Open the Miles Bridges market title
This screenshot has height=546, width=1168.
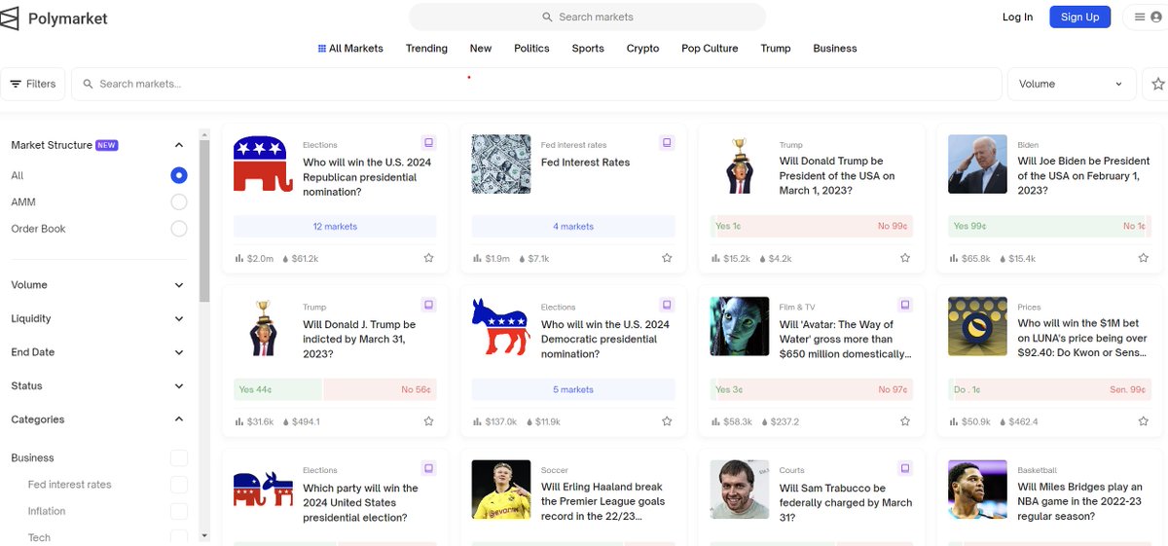[1080, 502]
